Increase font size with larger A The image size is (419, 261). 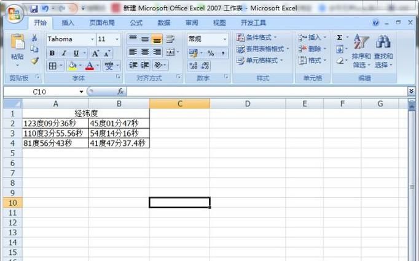[95, 53]
